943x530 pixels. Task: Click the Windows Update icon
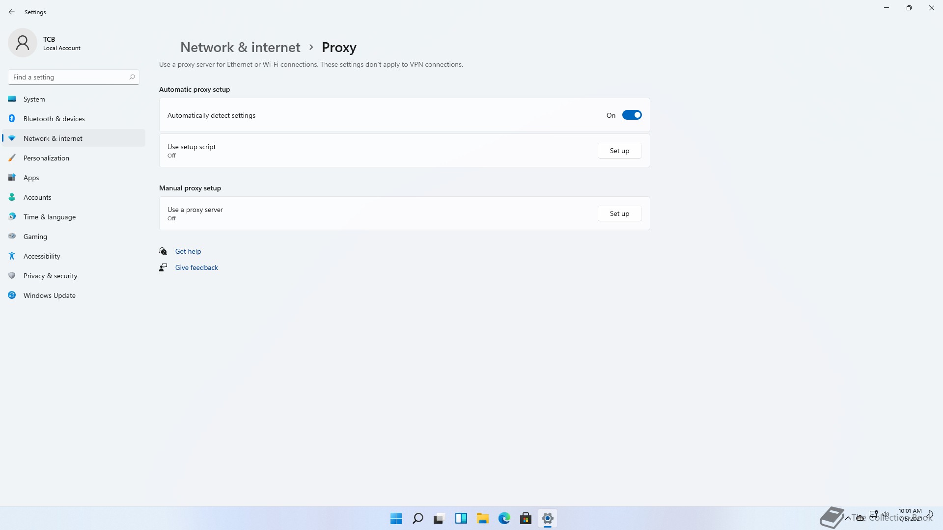12,295
